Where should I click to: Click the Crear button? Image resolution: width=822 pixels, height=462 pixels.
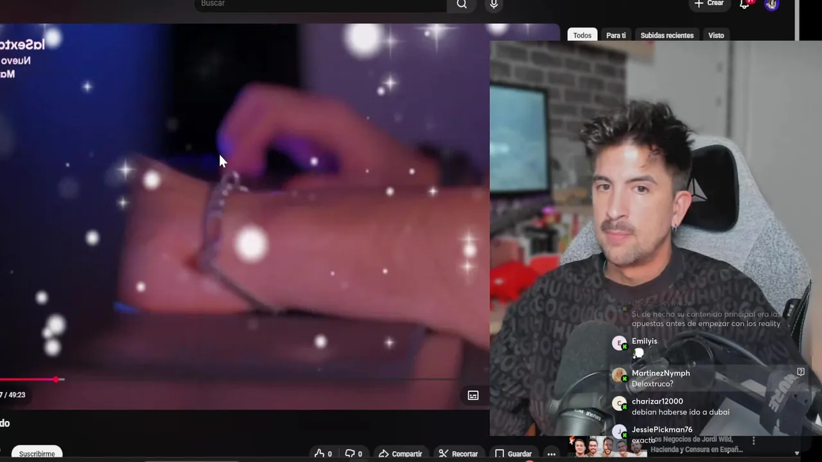709,4
